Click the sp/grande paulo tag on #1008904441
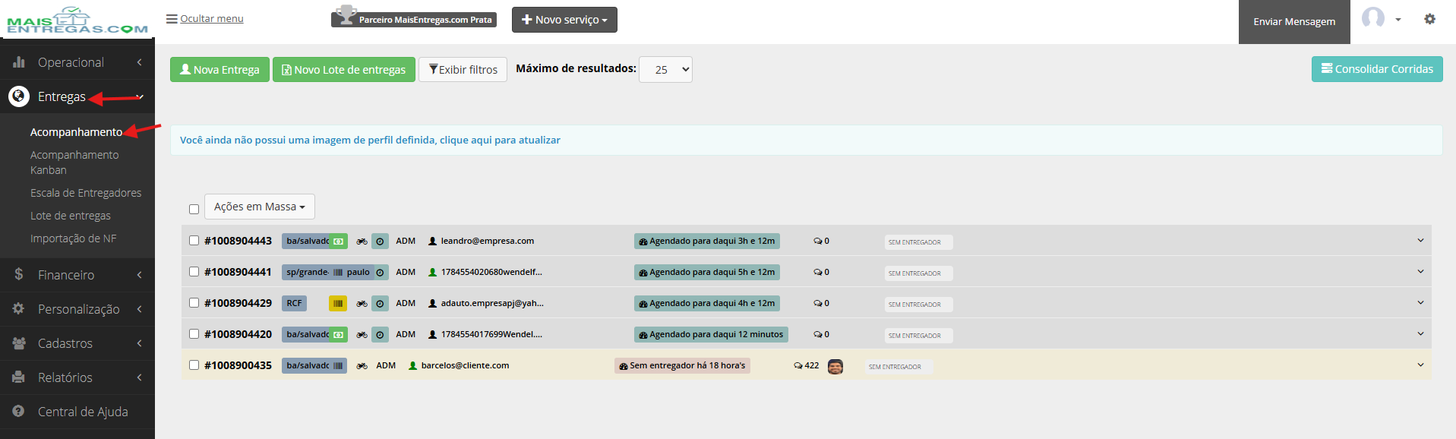 [327, 273]
